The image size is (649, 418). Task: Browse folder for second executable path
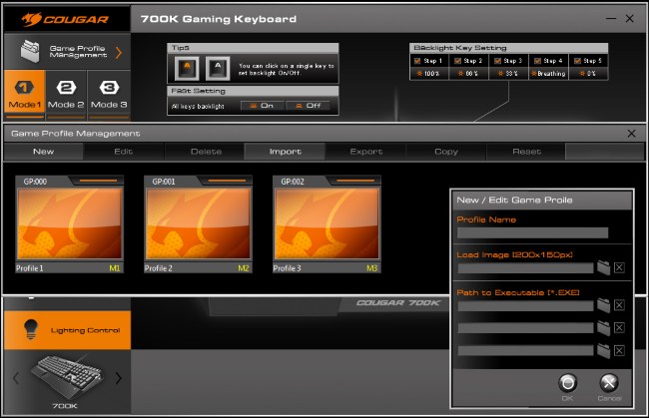click(x=603, y=328)
